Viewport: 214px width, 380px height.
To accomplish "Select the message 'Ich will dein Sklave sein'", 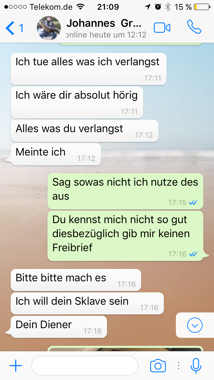I will click(x=87, y=303).
